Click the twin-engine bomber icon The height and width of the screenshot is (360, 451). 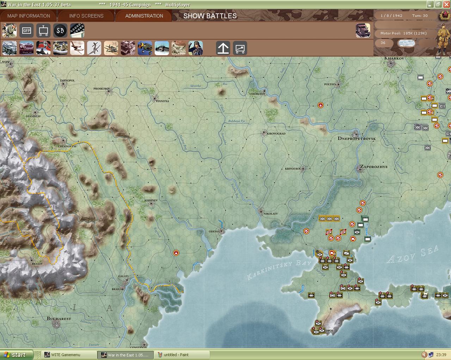77,48
